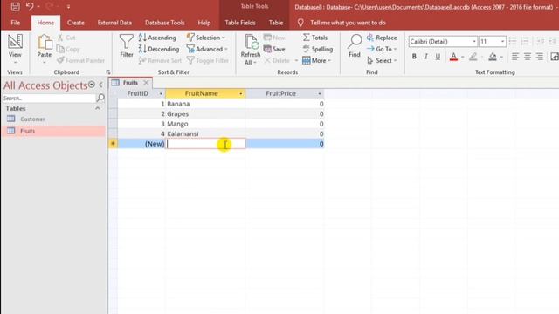
Task: Align text left
Action: pos(515,56)
